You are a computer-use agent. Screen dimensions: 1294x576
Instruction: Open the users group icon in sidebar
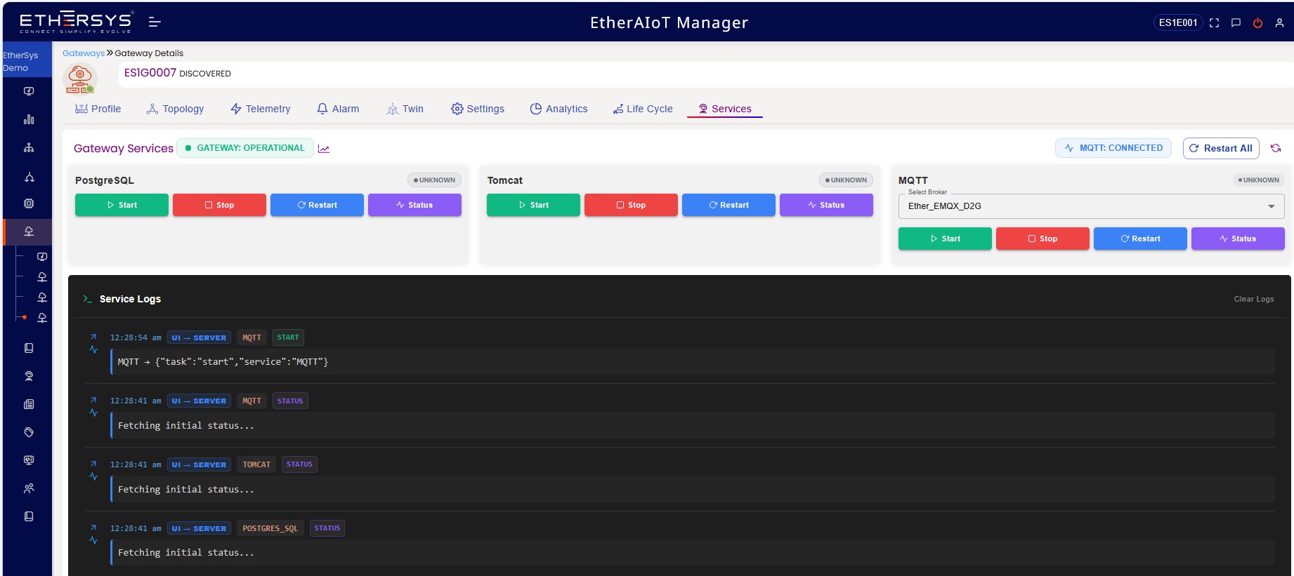[29, 488]
